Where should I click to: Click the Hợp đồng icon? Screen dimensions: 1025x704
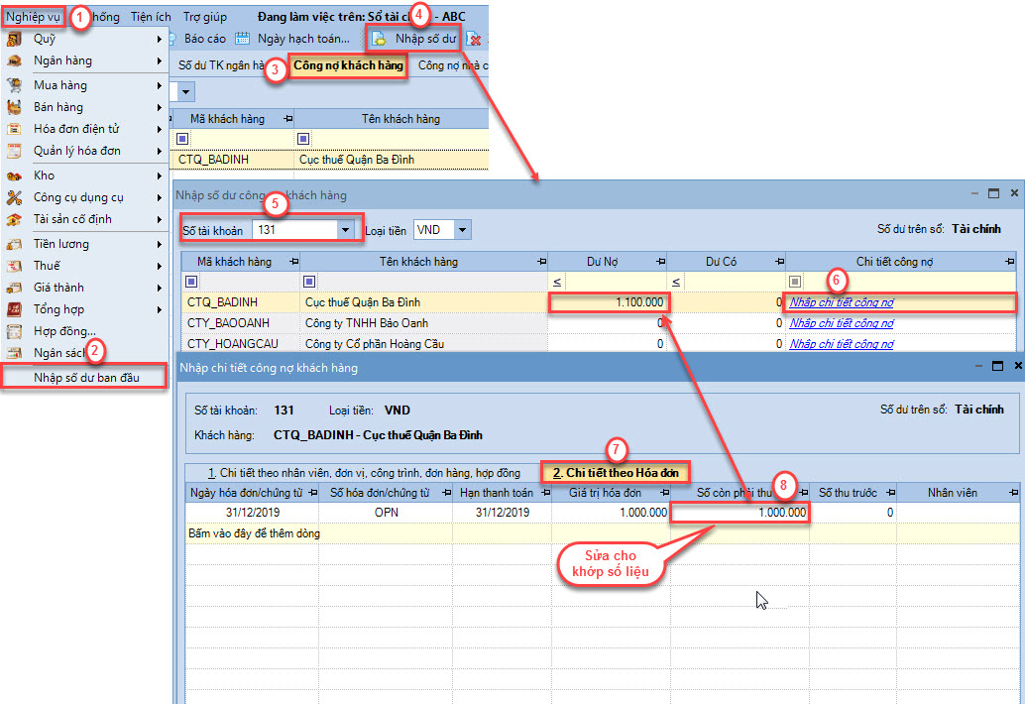(14, 331)
